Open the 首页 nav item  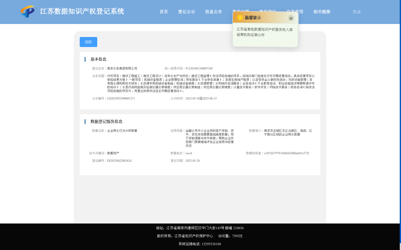164,12
